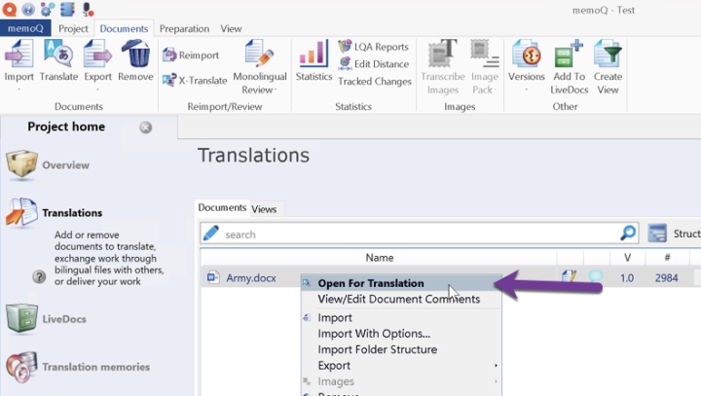Image resolution: width=701 pixels, height=396 pixels.
Task: Open the Import dropdown arrow in ribbon
Action: pyautogui.click(x=19, y=90)
